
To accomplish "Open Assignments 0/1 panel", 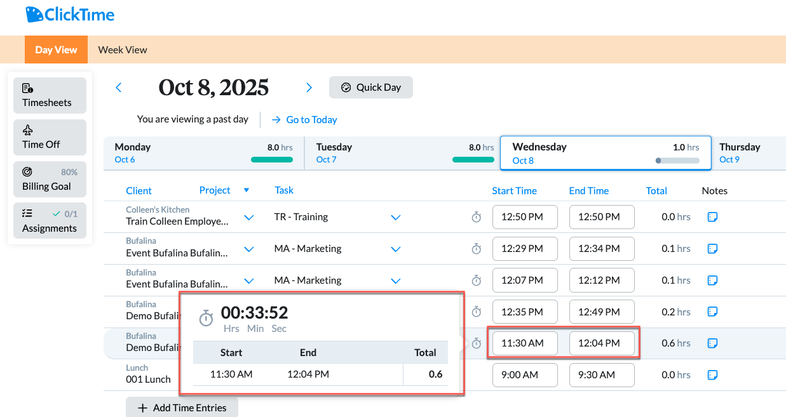I will point(50,221).
